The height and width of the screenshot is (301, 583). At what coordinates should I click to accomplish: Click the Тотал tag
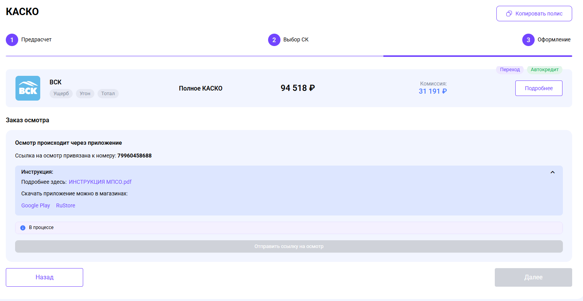pyautogui.click(x=108, y=94)
